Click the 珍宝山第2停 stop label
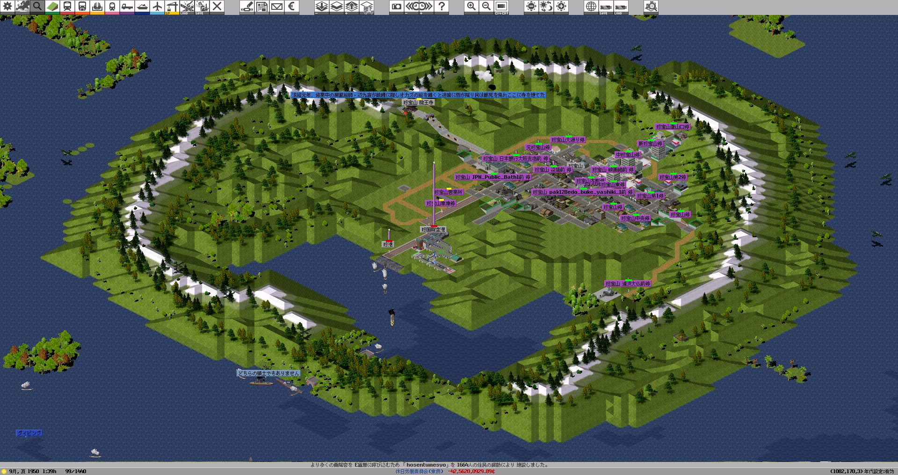 point(673,177)
